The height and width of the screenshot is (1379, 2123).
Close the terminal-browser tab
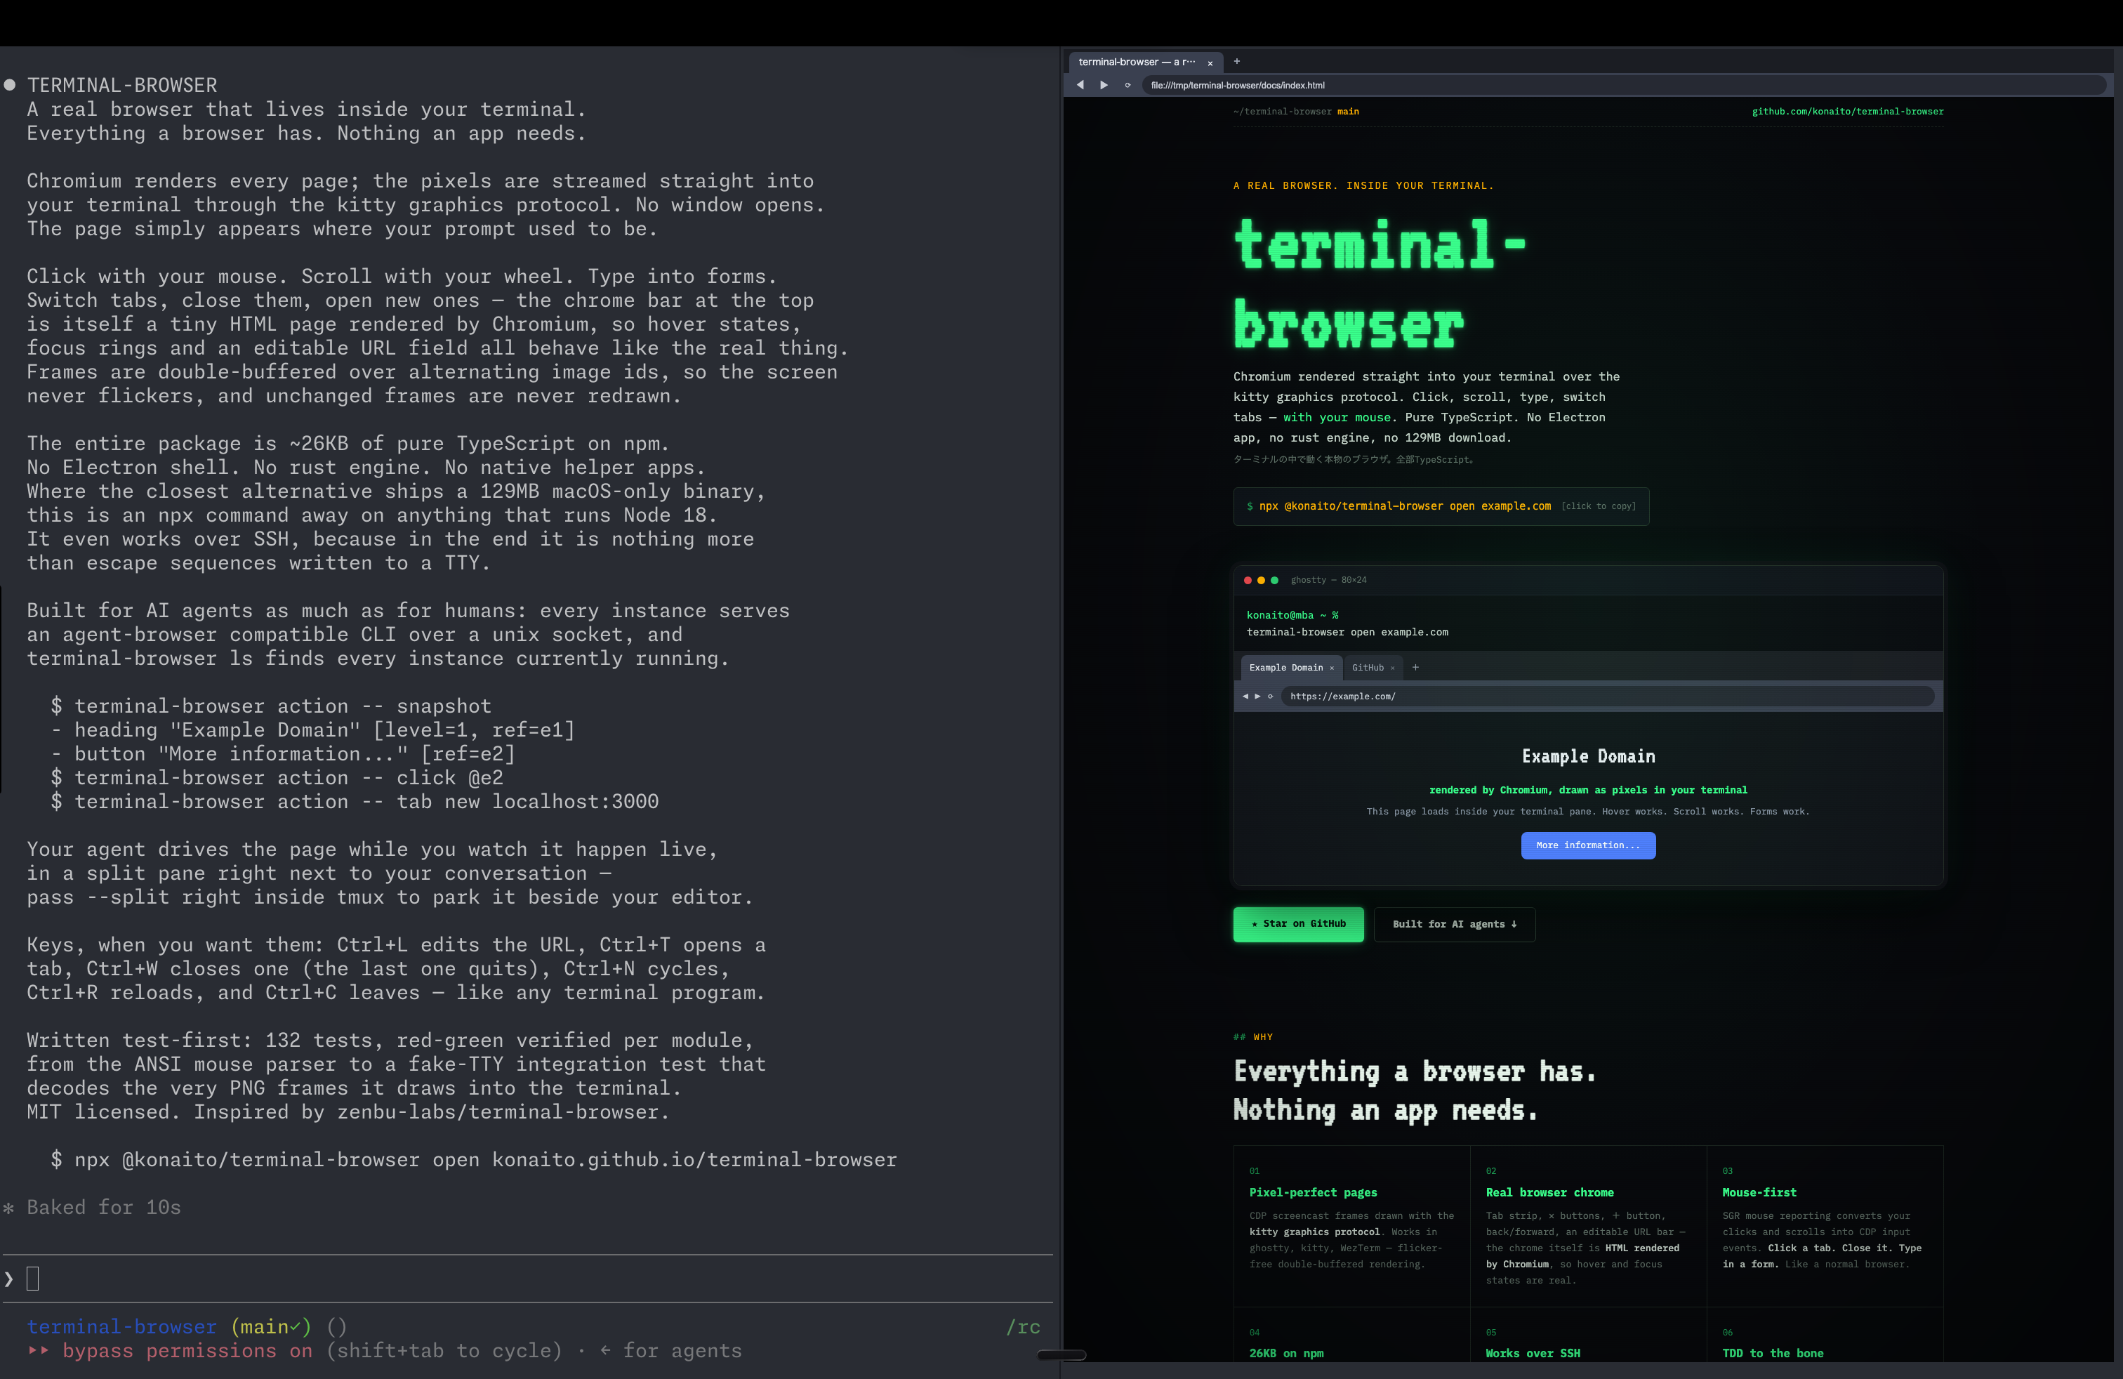tap(1210, 62)
